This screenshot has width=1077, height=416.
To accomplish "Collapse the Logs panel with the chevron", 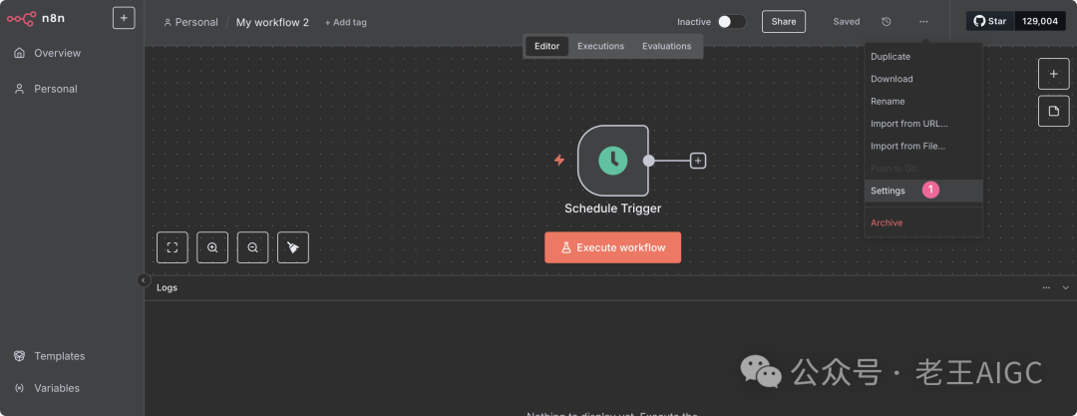I will click(1066, 287).
